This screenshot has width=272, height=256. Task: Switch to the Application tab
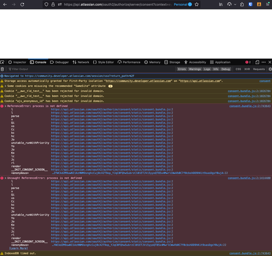(x=220, y=62)
